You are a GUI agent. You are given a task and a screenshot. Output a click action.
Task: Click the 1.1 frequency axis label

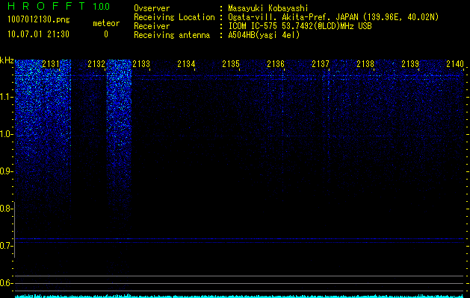click(x=6, y=97)
